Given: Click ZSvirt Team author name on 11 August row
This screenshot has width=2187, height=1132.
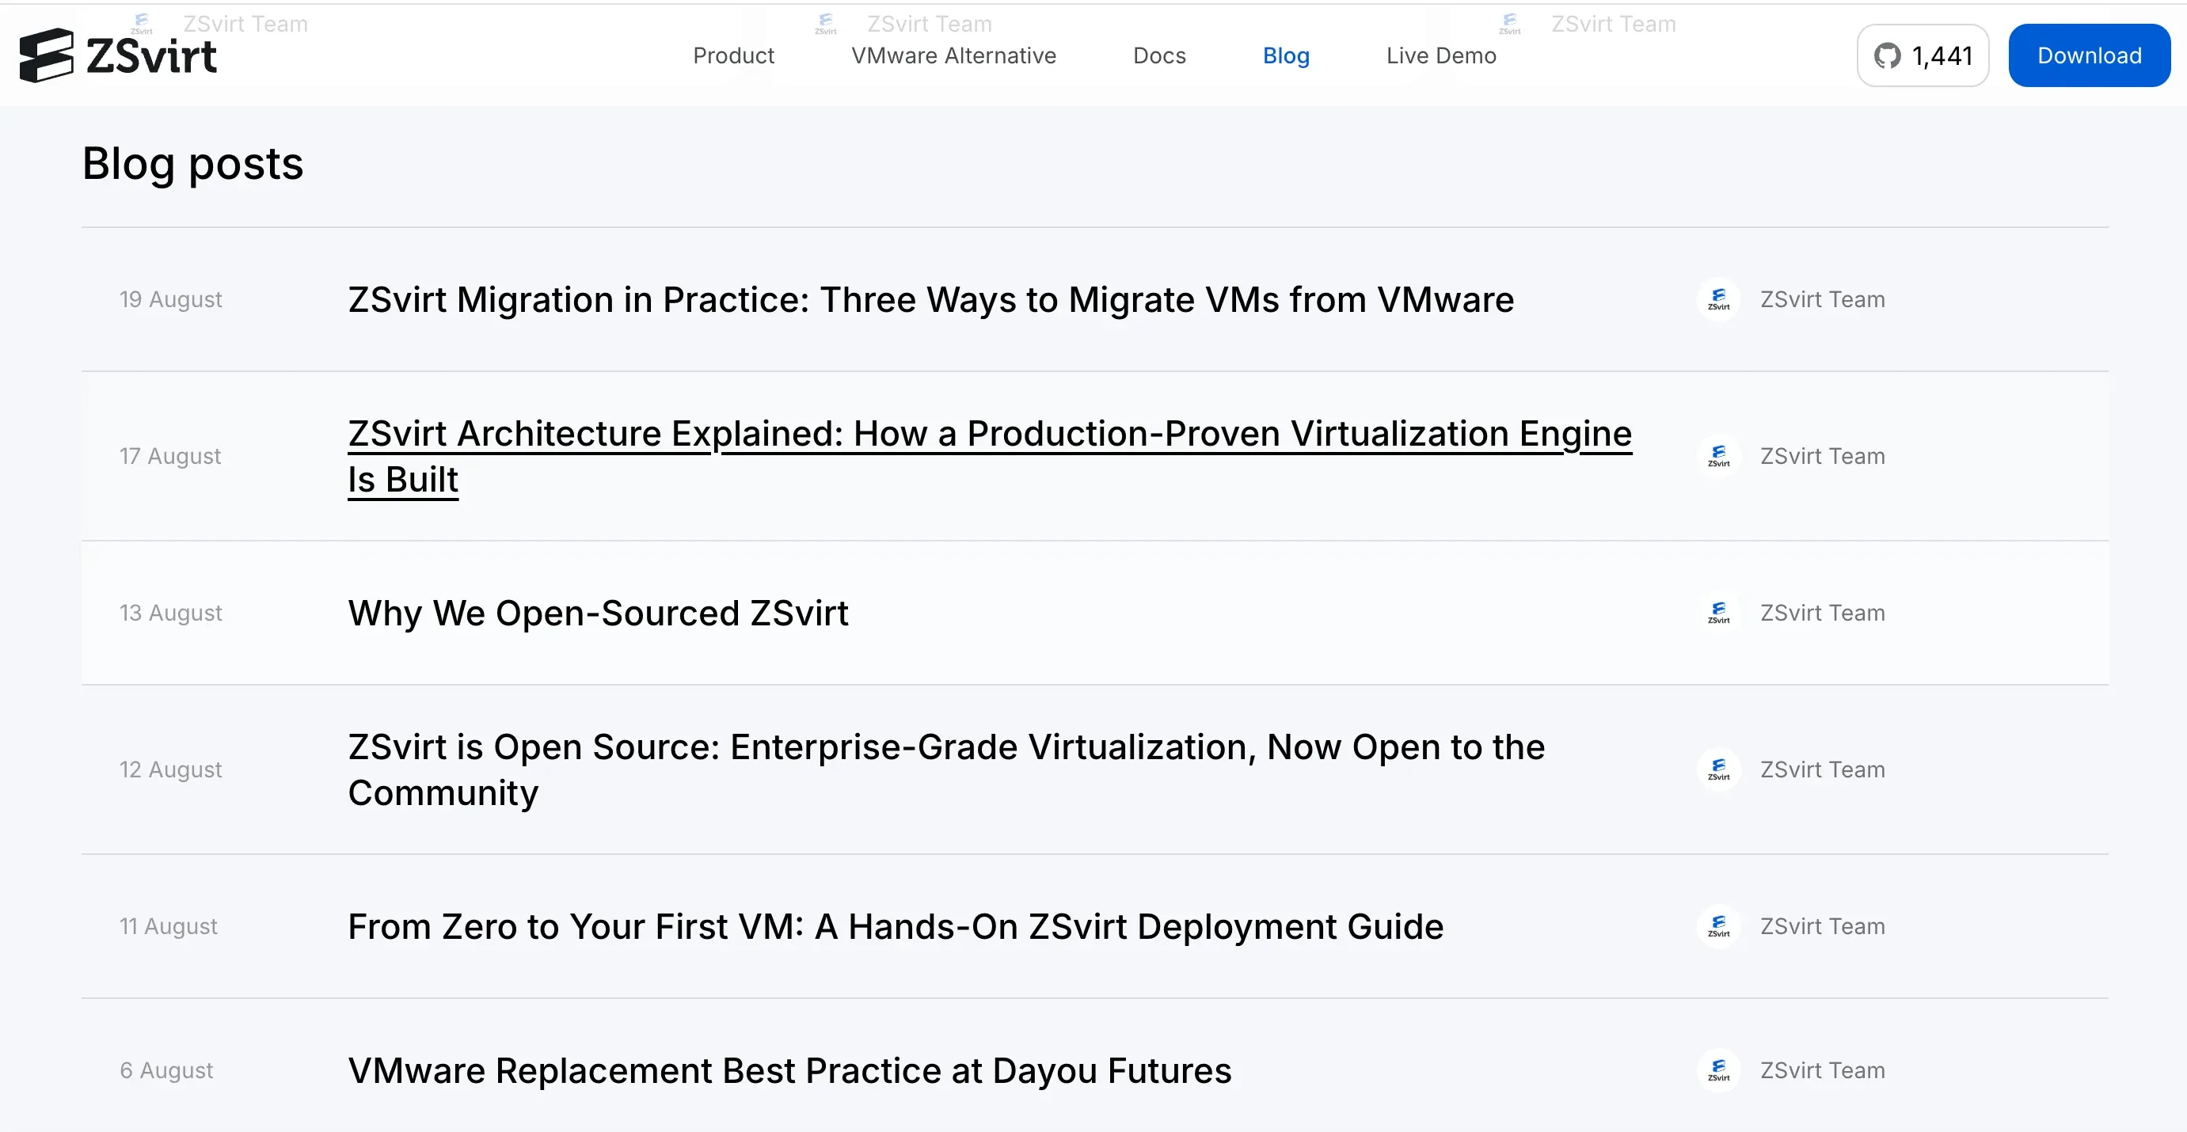Looking at the screenshot, I should pos(1822,927).
